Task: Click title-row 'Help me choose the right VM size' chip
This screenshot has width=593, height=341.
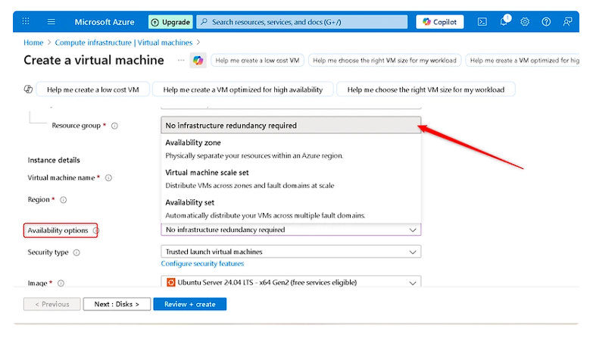Action: (x=385, y=61)
